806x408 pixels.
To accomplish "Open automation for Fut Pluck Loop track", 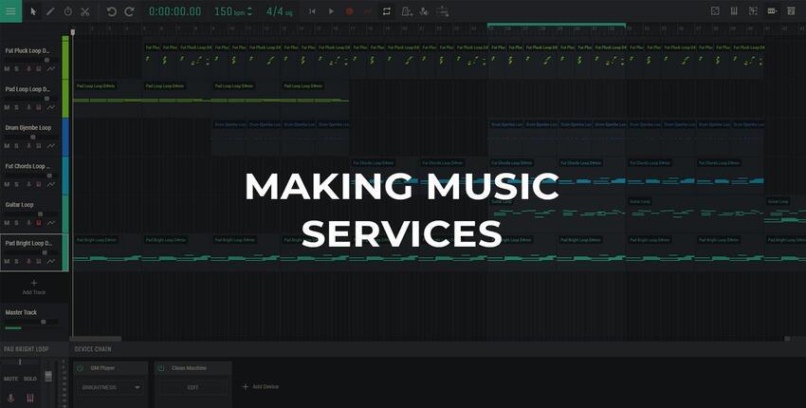I will click(x=51, y=68).
